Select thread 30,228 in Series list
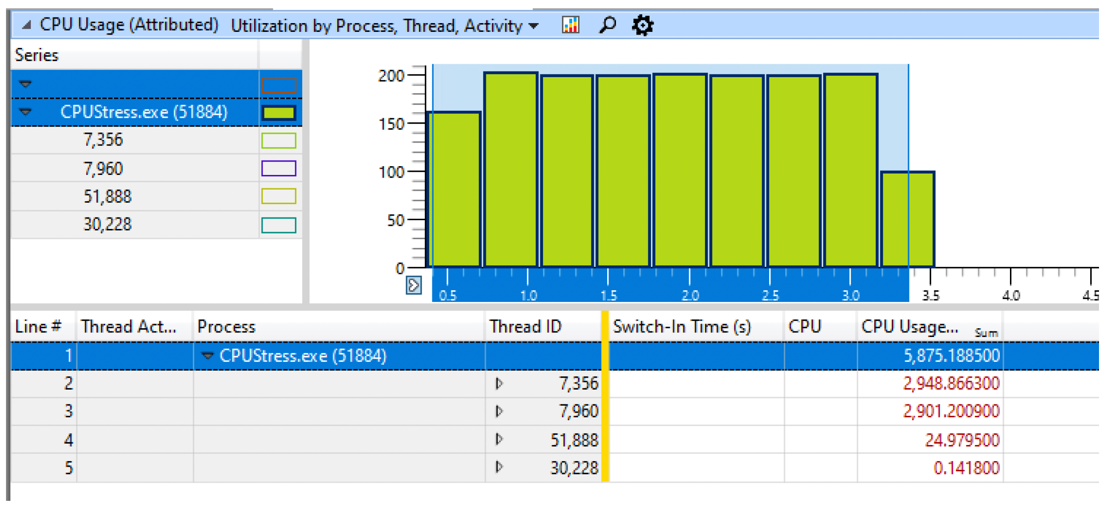Image resolution: width=1111 pixels, height=505 pixels. [108, 224]
